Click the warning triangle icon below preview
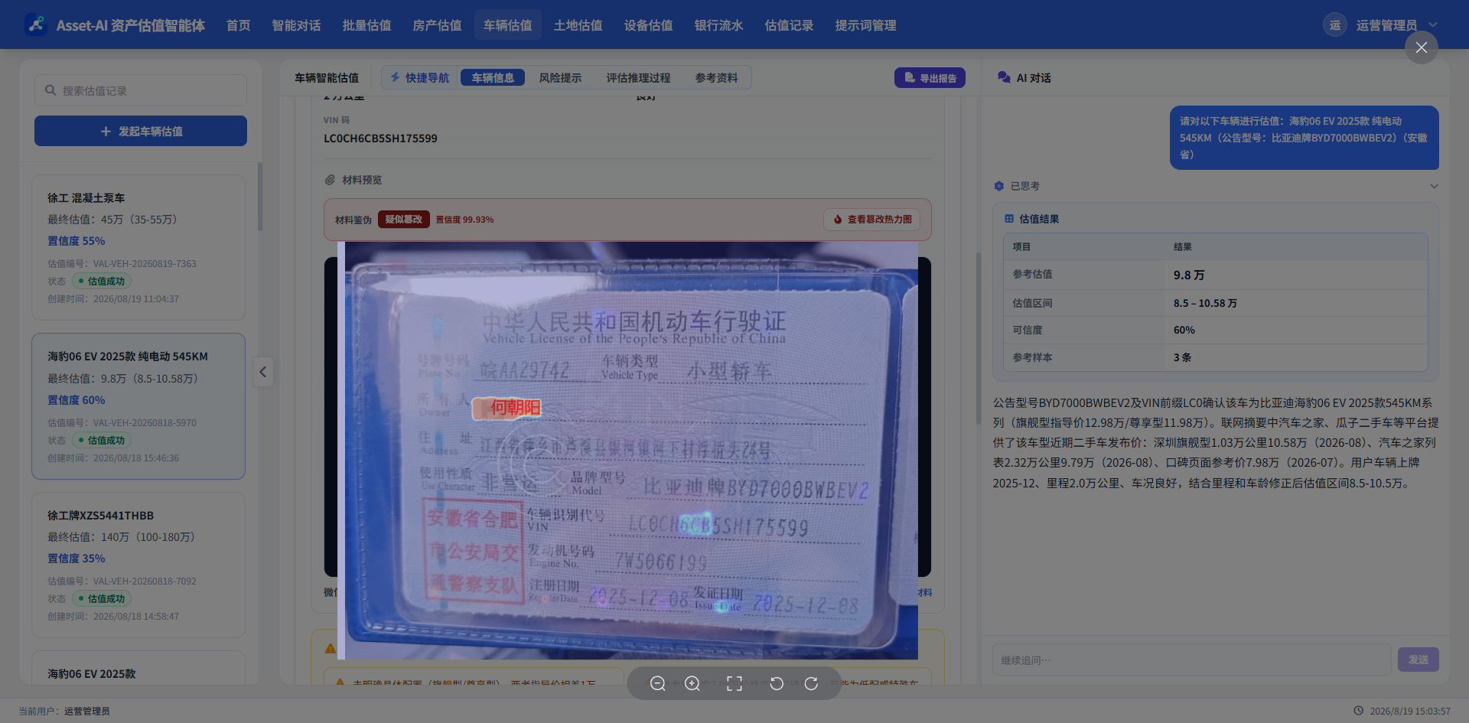 [330, 648]
